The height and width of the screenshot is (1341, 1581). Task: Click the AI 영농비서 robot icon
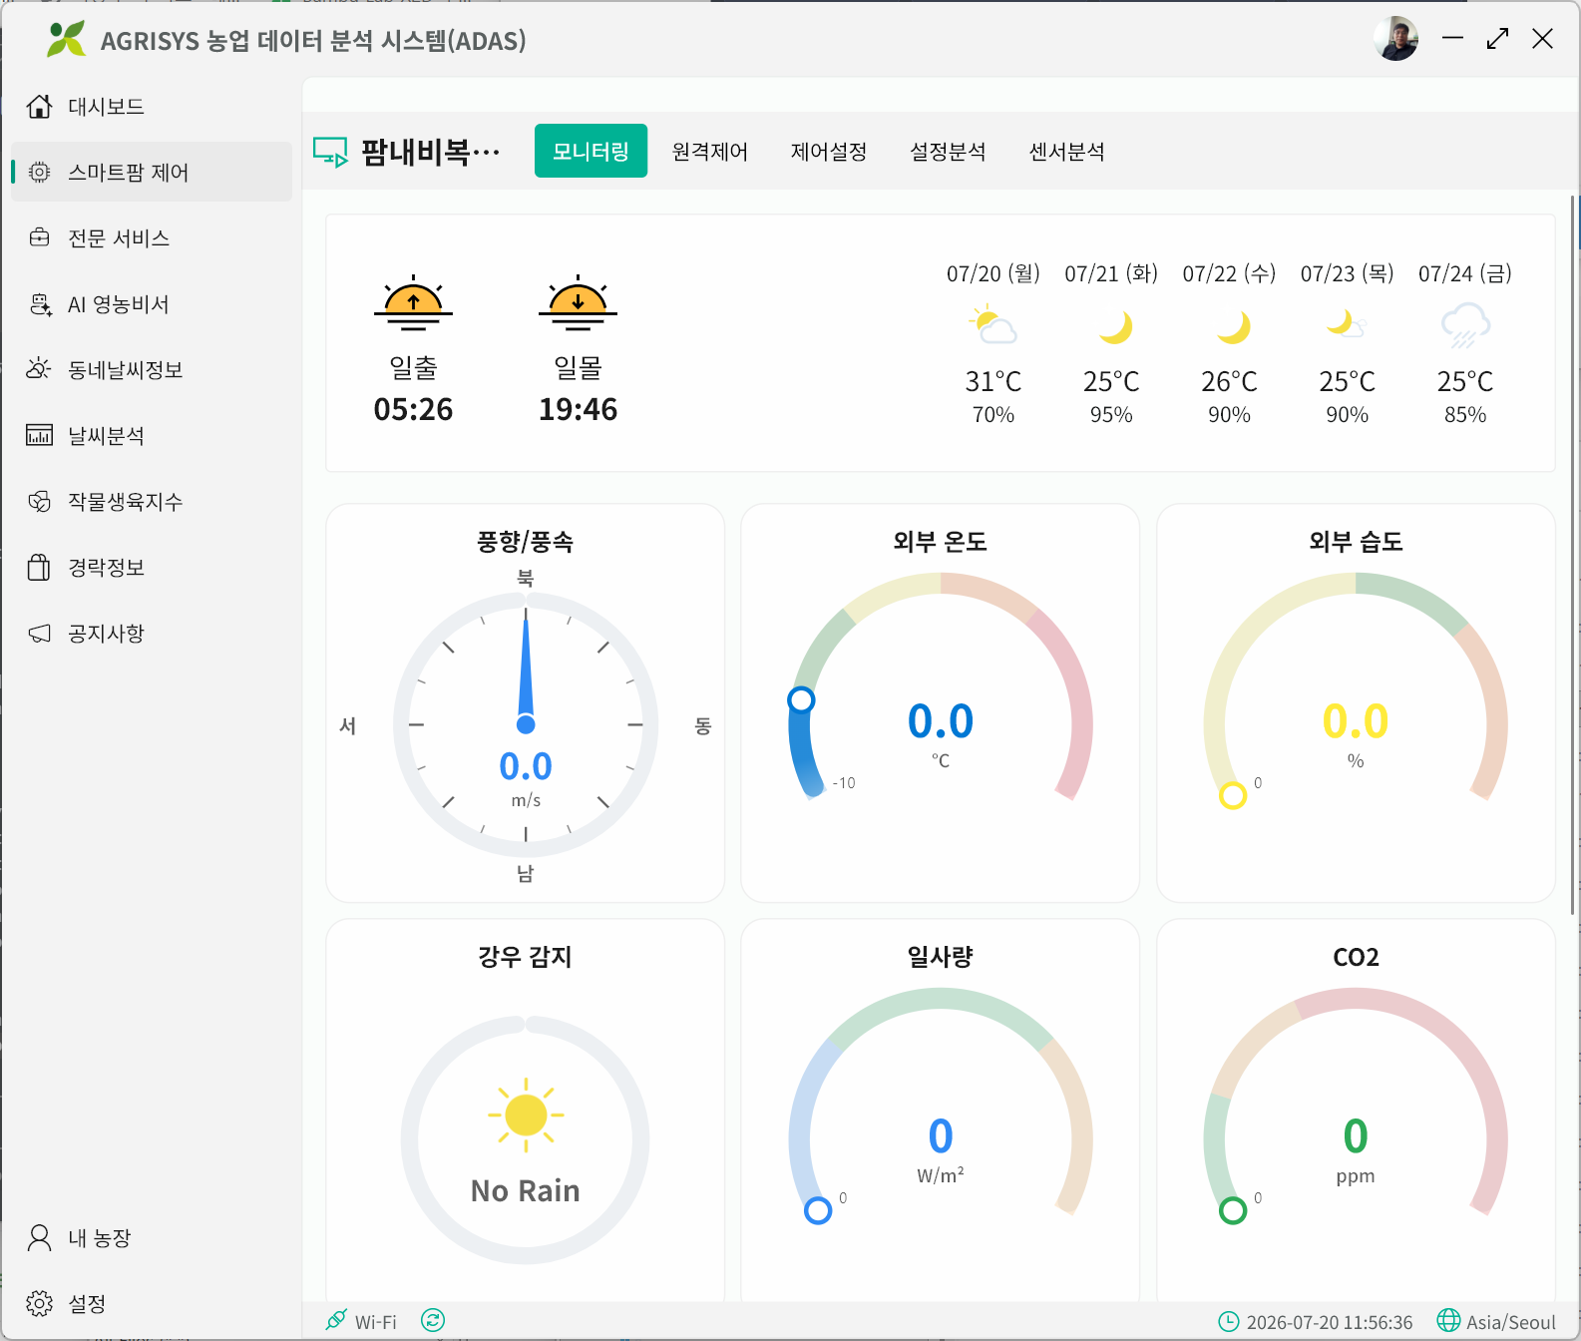point(40,304)
